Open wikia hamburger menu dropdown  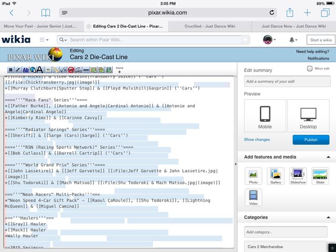pyautogui.click(x=44, y=40)
